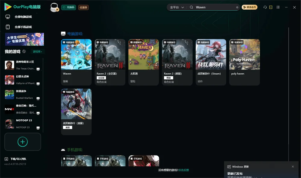Click the 韩服 tag on Raven 2
Screen dimensions: 301x178
(169, 78)
